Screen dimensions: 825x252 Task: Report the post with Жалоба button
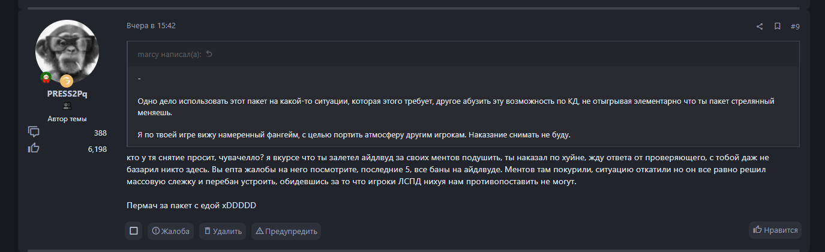171,231
